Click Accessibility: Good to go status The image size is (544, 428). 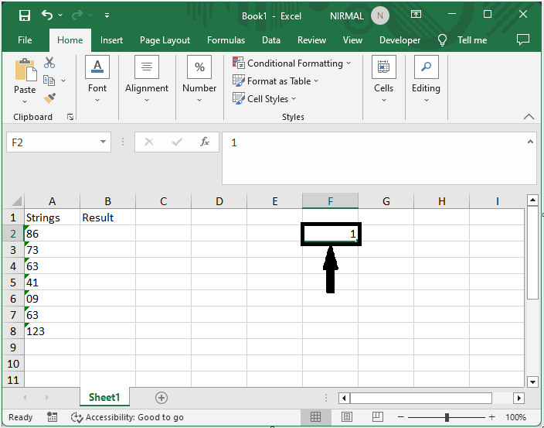point(127,417)
